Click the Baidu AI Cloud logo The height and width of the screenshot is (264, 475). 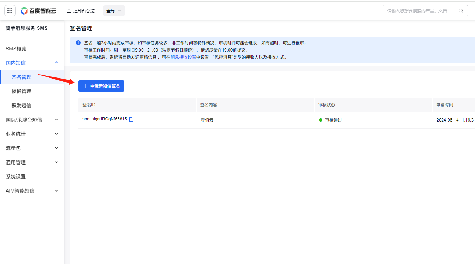click(38, 11)
